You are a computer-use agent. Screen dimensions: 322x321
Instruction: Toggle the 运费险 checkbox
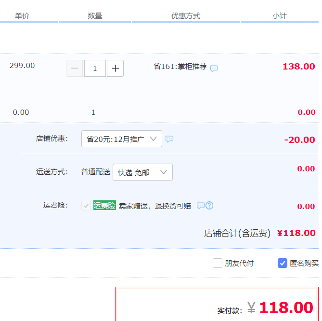point(86,206)
